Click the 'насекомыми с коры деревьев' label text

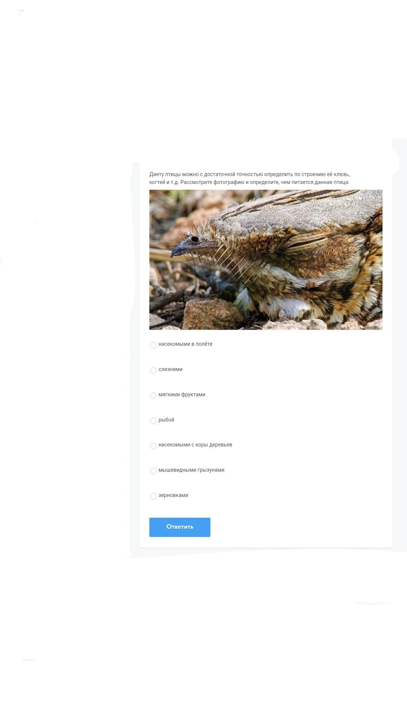[195, 445]
